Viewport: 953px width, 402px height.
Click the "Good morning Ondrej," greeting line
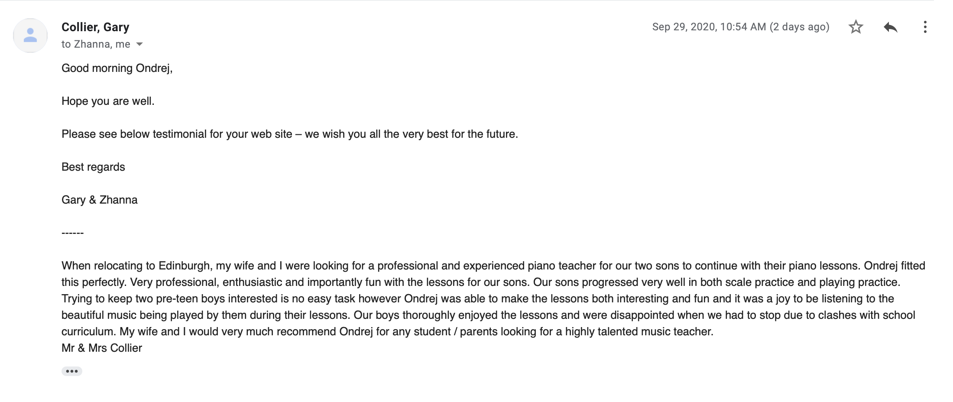pos(117,68)
